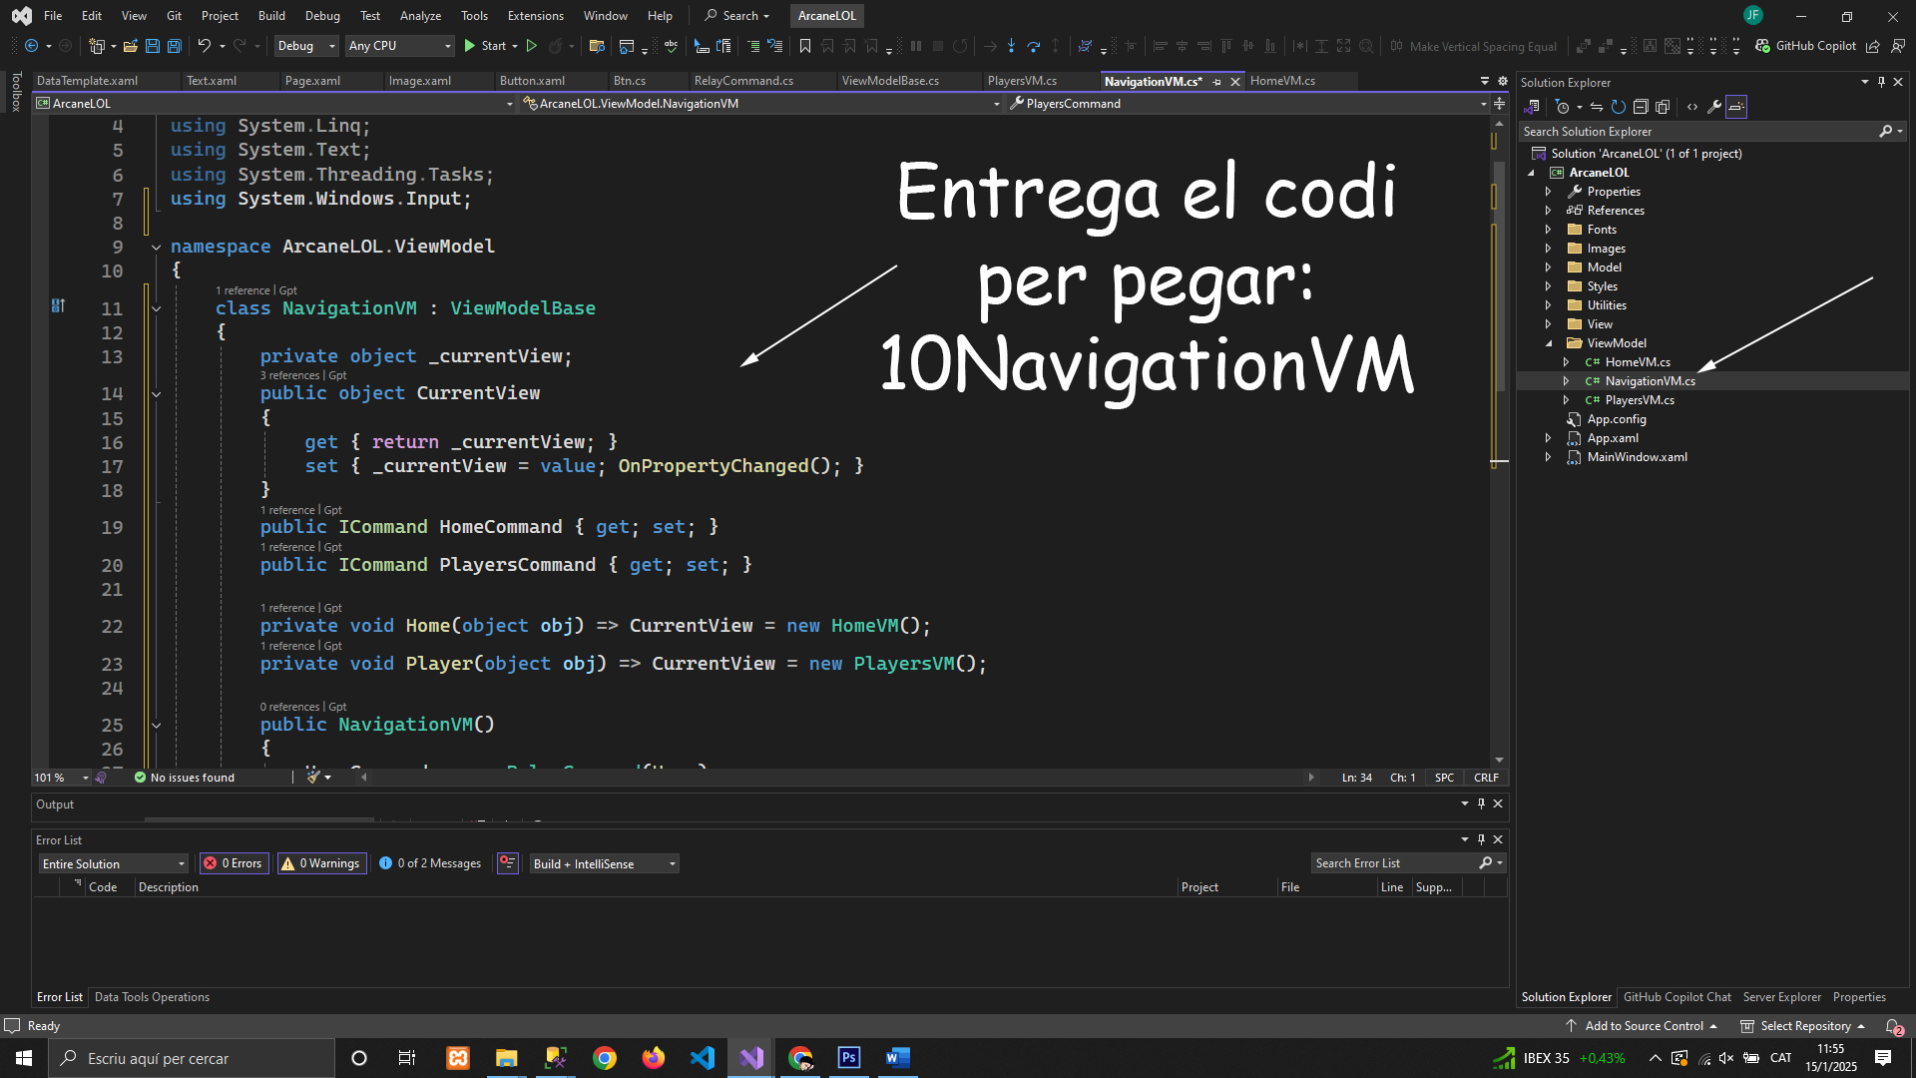
Task: Click the Save All toolbar icon
Action: pos(174,46)
